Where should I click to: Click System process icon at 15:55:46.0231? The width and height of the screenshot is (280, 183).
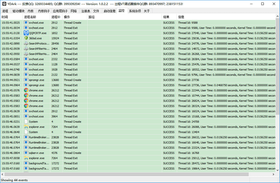click(x=26, y=121)
